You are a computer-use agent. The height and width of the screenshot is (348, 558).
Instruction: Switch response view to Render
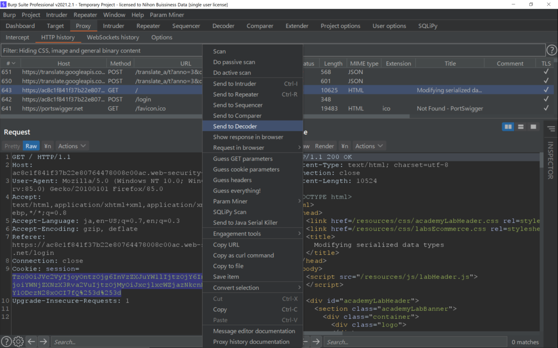pos(325,146)
